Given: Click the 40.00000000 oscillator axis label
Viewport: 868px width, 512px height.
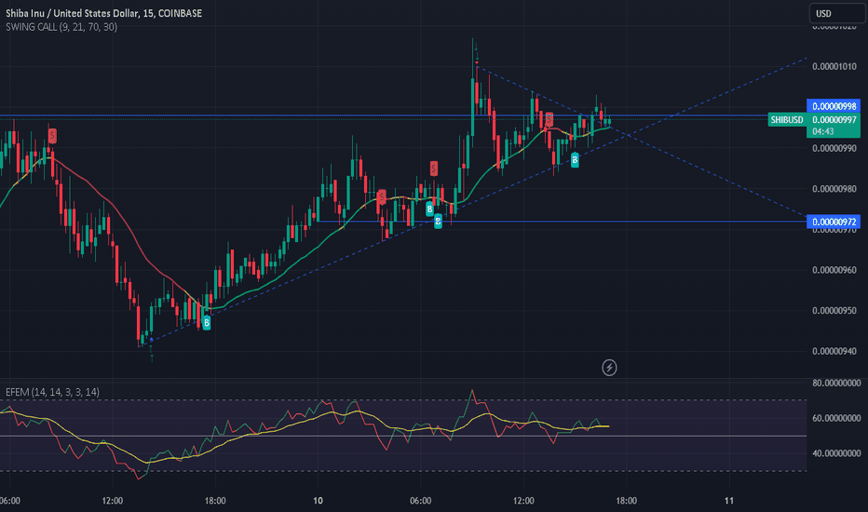Looking at the screenshot, I should coord(836,453).
